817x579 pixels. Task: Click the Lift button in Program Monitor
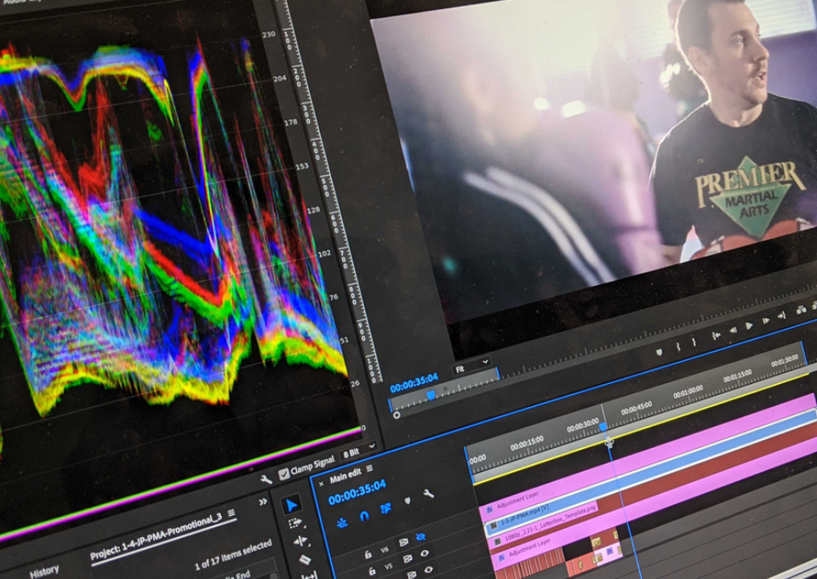[x=802, y=310]
